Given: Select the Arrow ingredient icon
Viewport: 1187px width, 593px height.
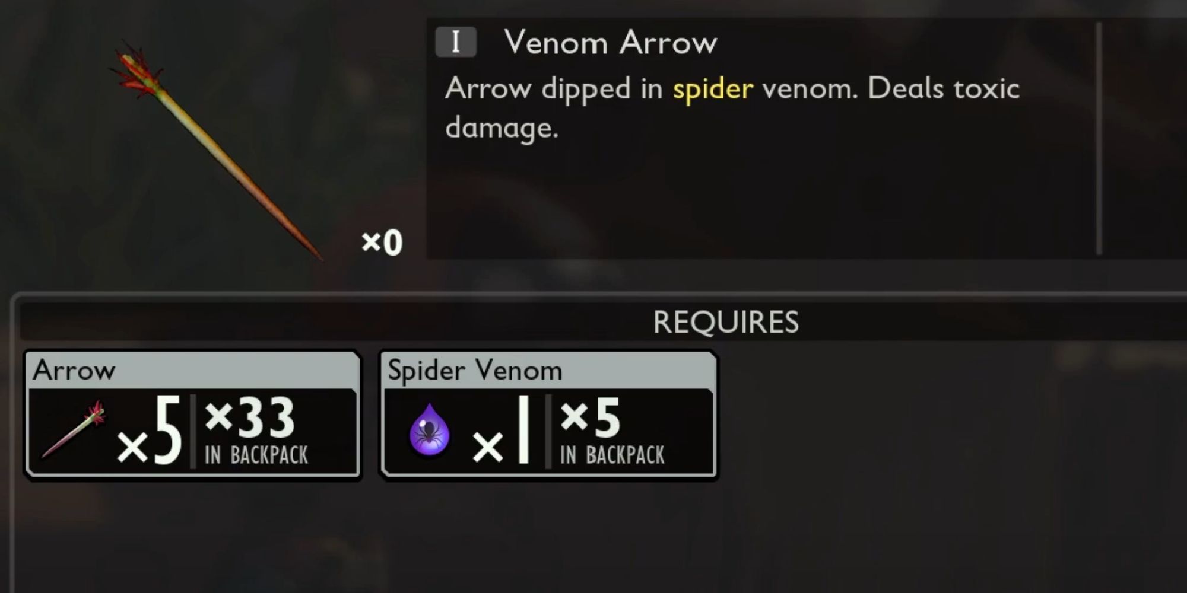Looking at the screenshot, I should point(74,429).
